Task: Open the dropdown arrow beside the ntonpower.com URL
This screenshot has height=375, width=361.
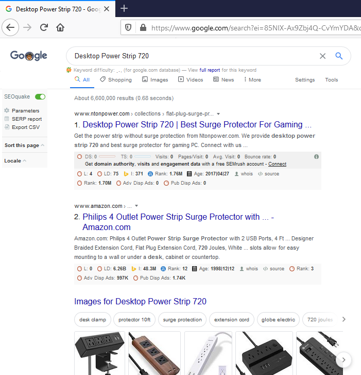Action: (218, 114)
